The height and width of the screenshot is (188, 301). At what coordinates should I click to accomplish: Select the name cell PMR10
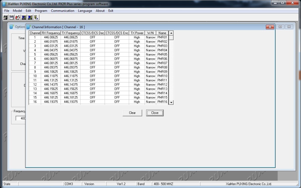[162, 76]
